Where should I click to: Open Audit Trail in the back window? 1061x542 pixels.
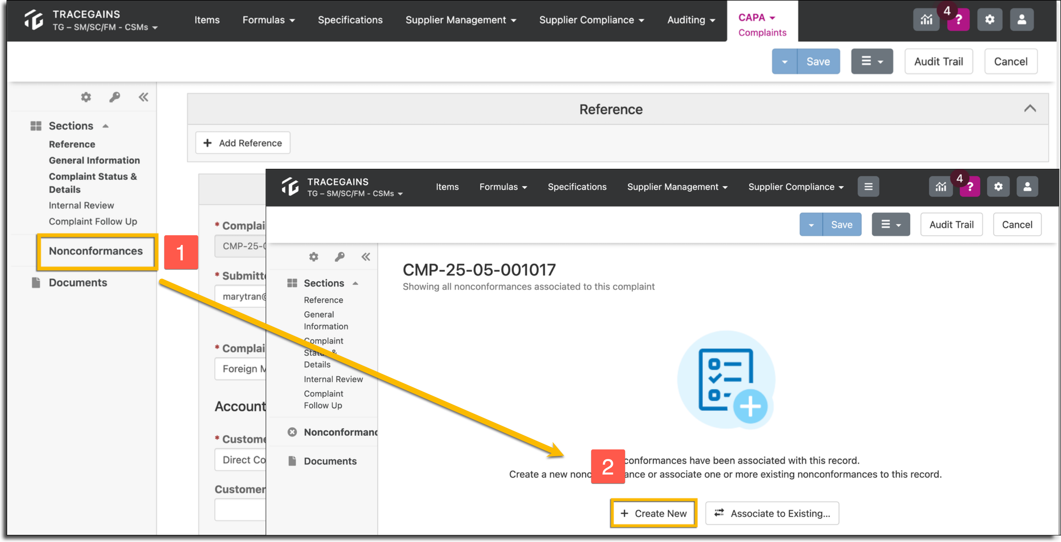click(x=939, y=61)
